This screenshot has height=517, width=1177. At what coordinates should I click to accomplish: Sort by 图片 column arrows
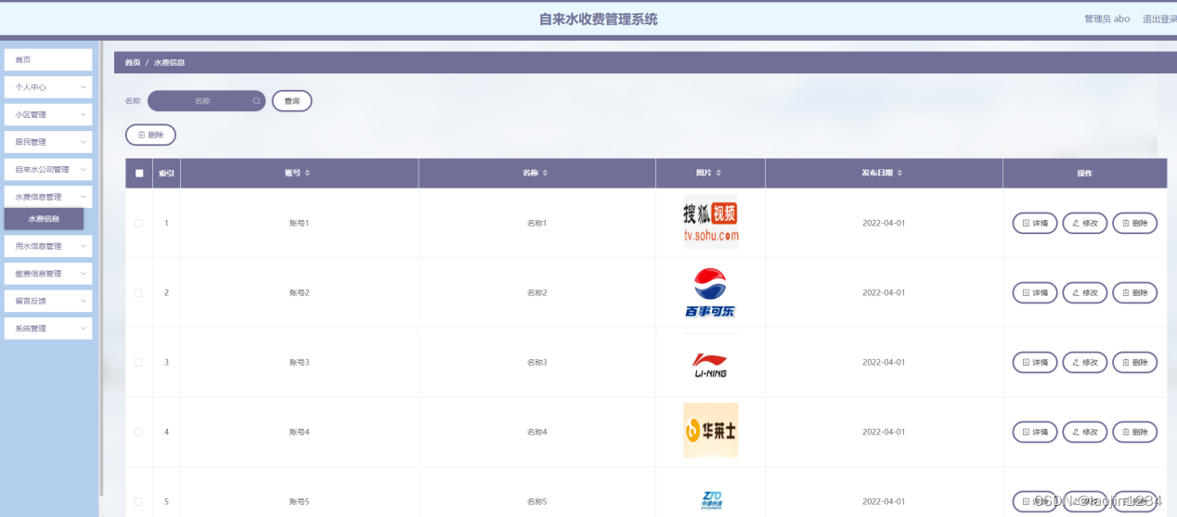click(718, 174)
